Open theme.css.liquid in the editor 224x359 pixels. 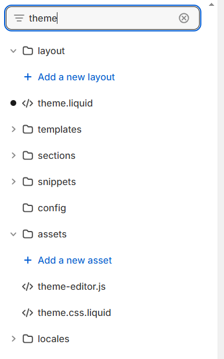(x=74, y=313)
